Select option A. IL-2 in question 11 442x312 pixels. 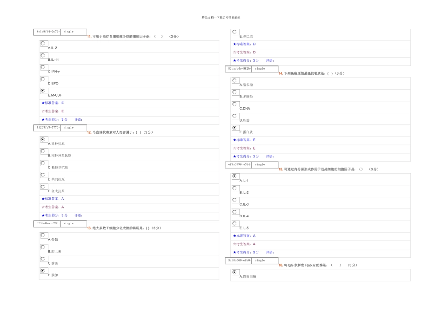click(x=43, y=43)
